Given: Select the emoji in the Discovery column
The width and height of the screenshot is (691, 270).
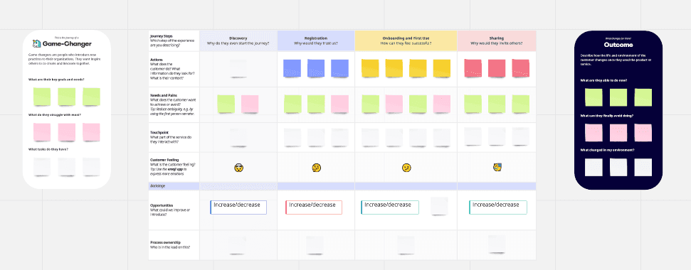Looking at the screenshot, I should (239, 168).
